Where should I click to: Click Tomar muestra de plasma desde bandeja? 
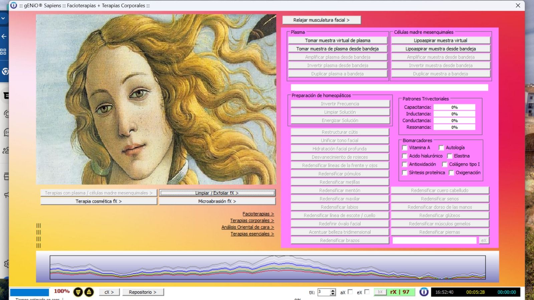coord(337,49)
